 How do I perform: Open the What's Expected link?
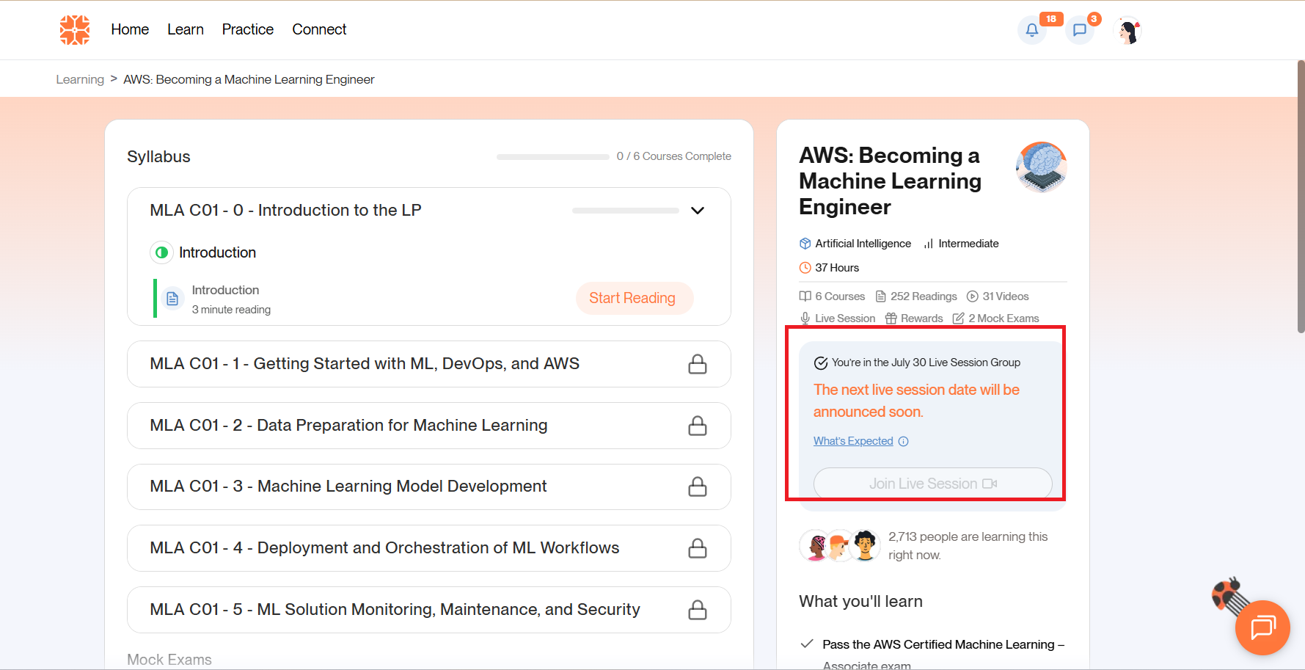[x=853, y=440]
